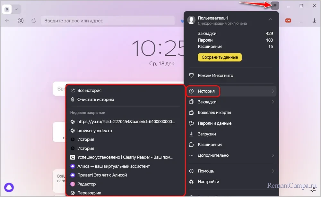Expand the Закладки submenu arrow
The width and height of the screenshot is (321, 197).
(x=273, y=102)
